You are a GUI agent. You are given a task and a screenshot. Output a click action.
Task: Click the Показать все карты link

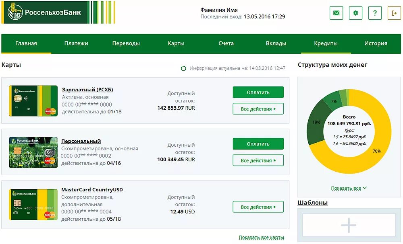(262, 238)
